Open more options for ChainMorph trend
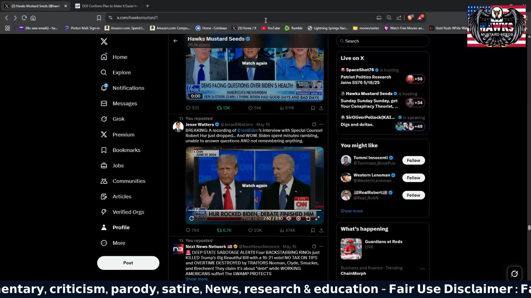531x298 pixels. (422, 269)
